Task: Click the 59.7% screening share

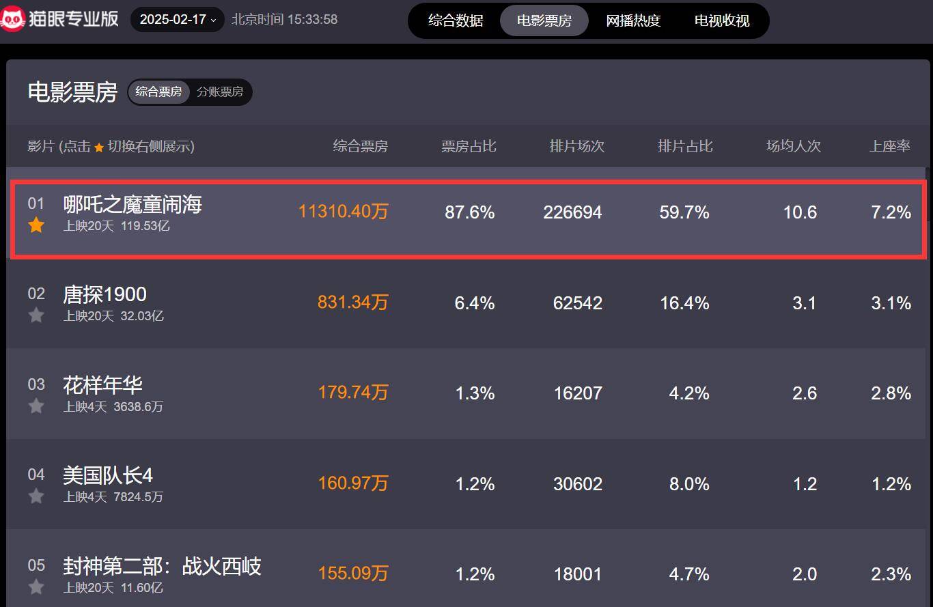Action: 684,212
